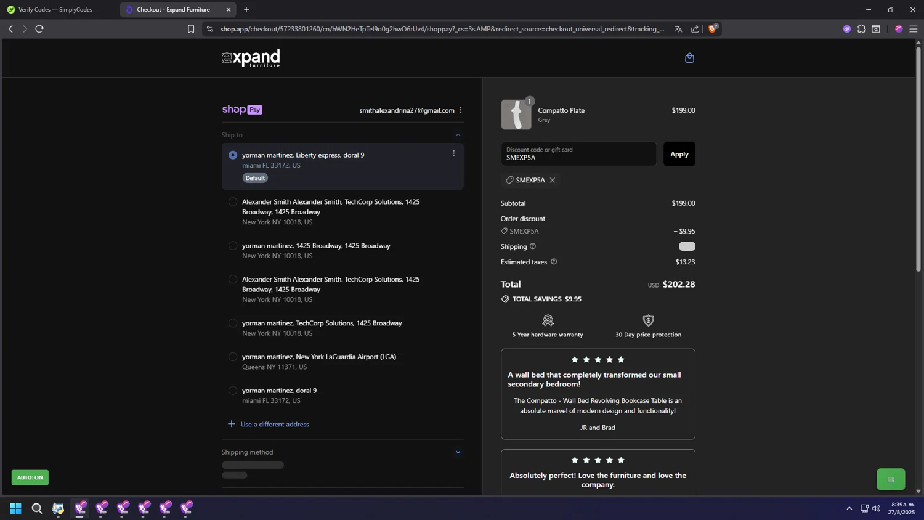Click the Default address badge

tap(255, 178)
